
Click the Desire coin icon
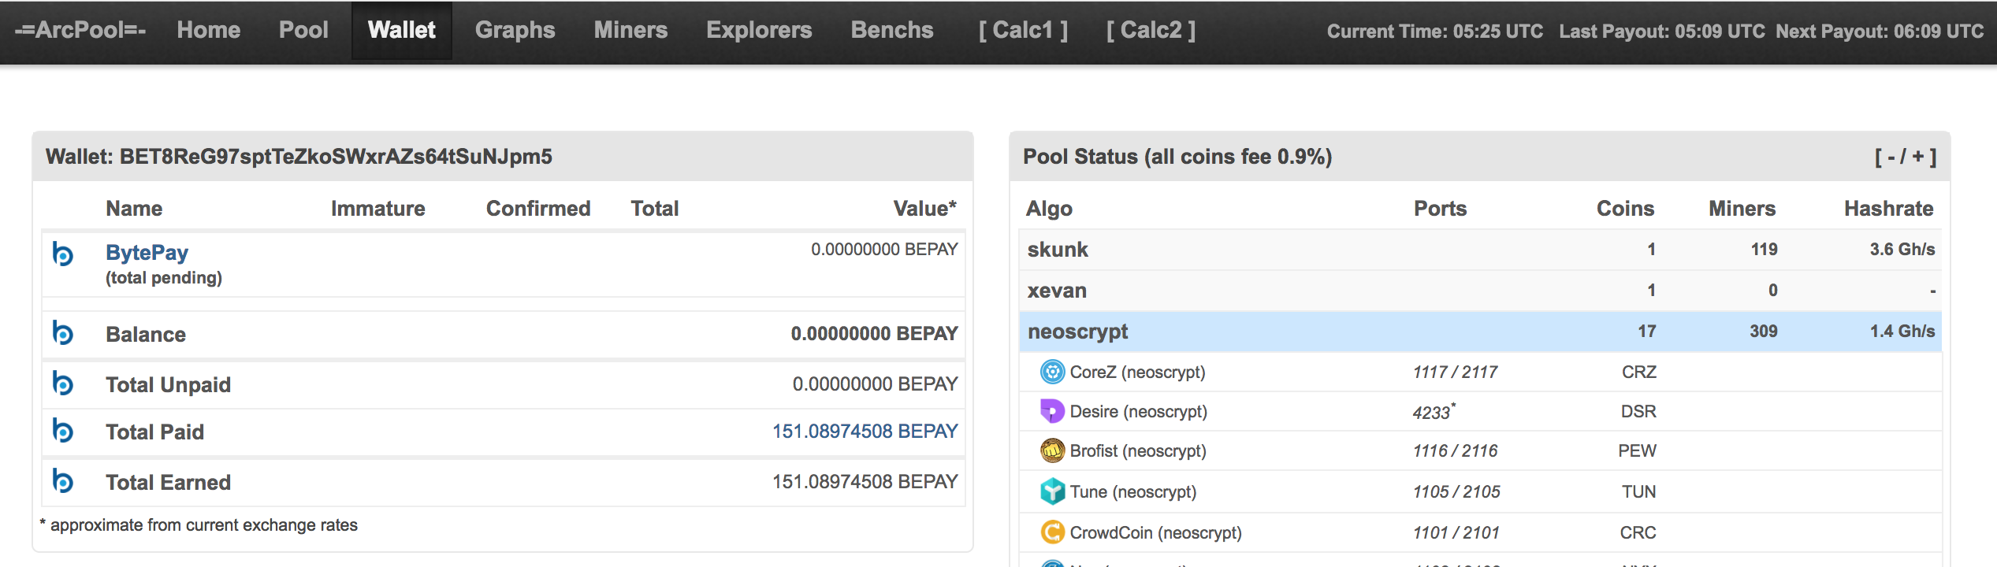click(1052, 411)
